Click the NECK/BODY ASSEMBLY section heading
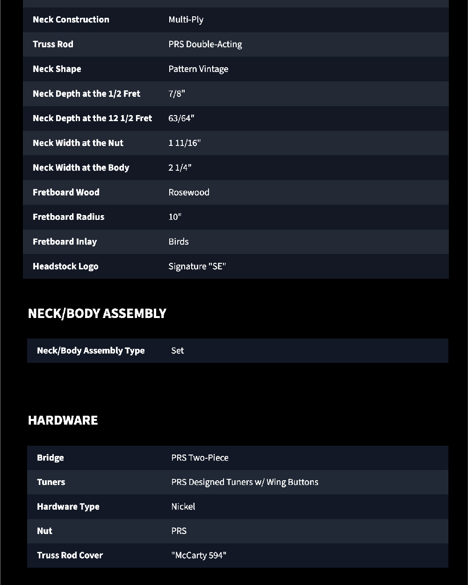This screenshot has width=468, height=585. click(97, 313)
